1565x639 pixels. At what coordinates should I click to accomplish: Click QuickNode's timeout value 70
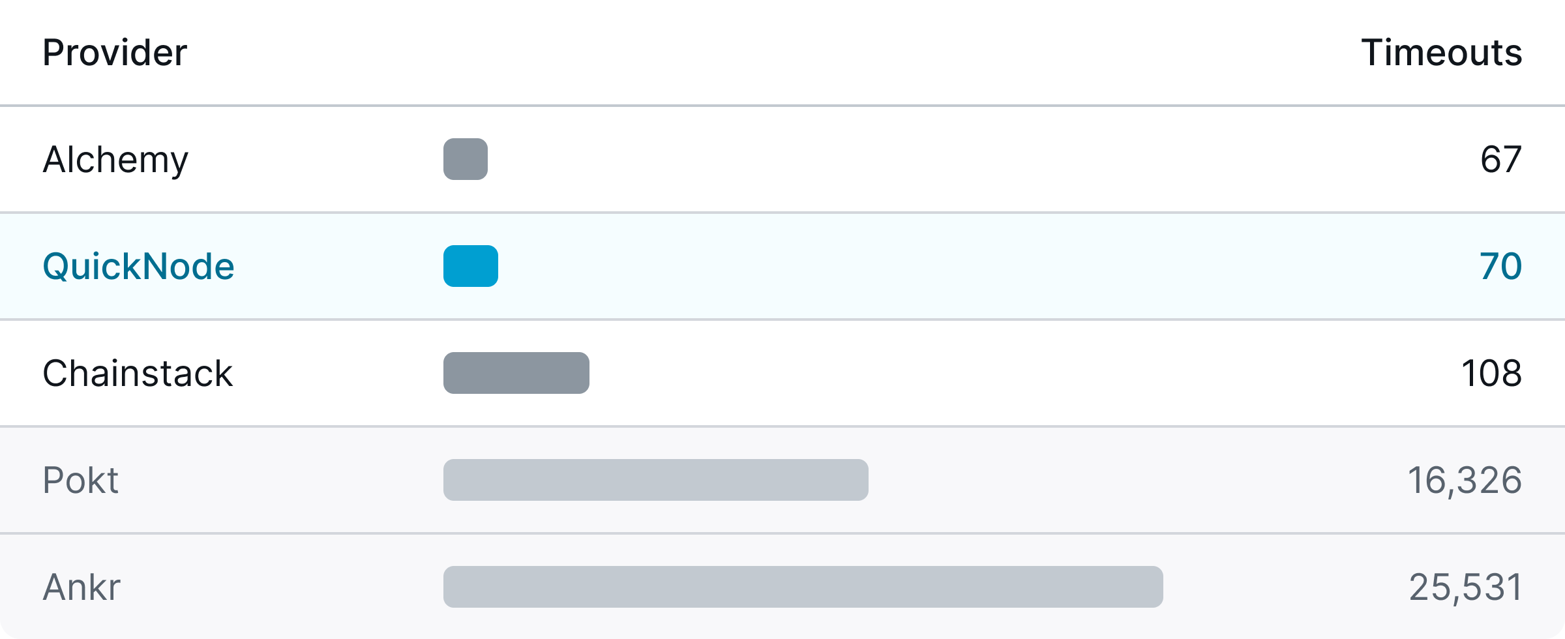pos(1500,267)
